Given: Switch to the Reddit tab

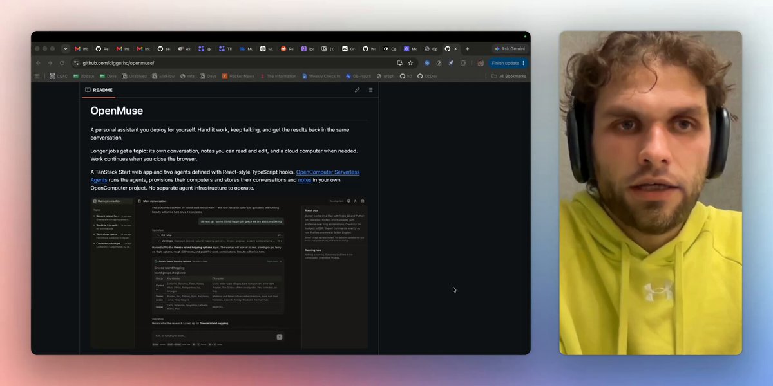Looking at the screenshot, I should 287,49.
